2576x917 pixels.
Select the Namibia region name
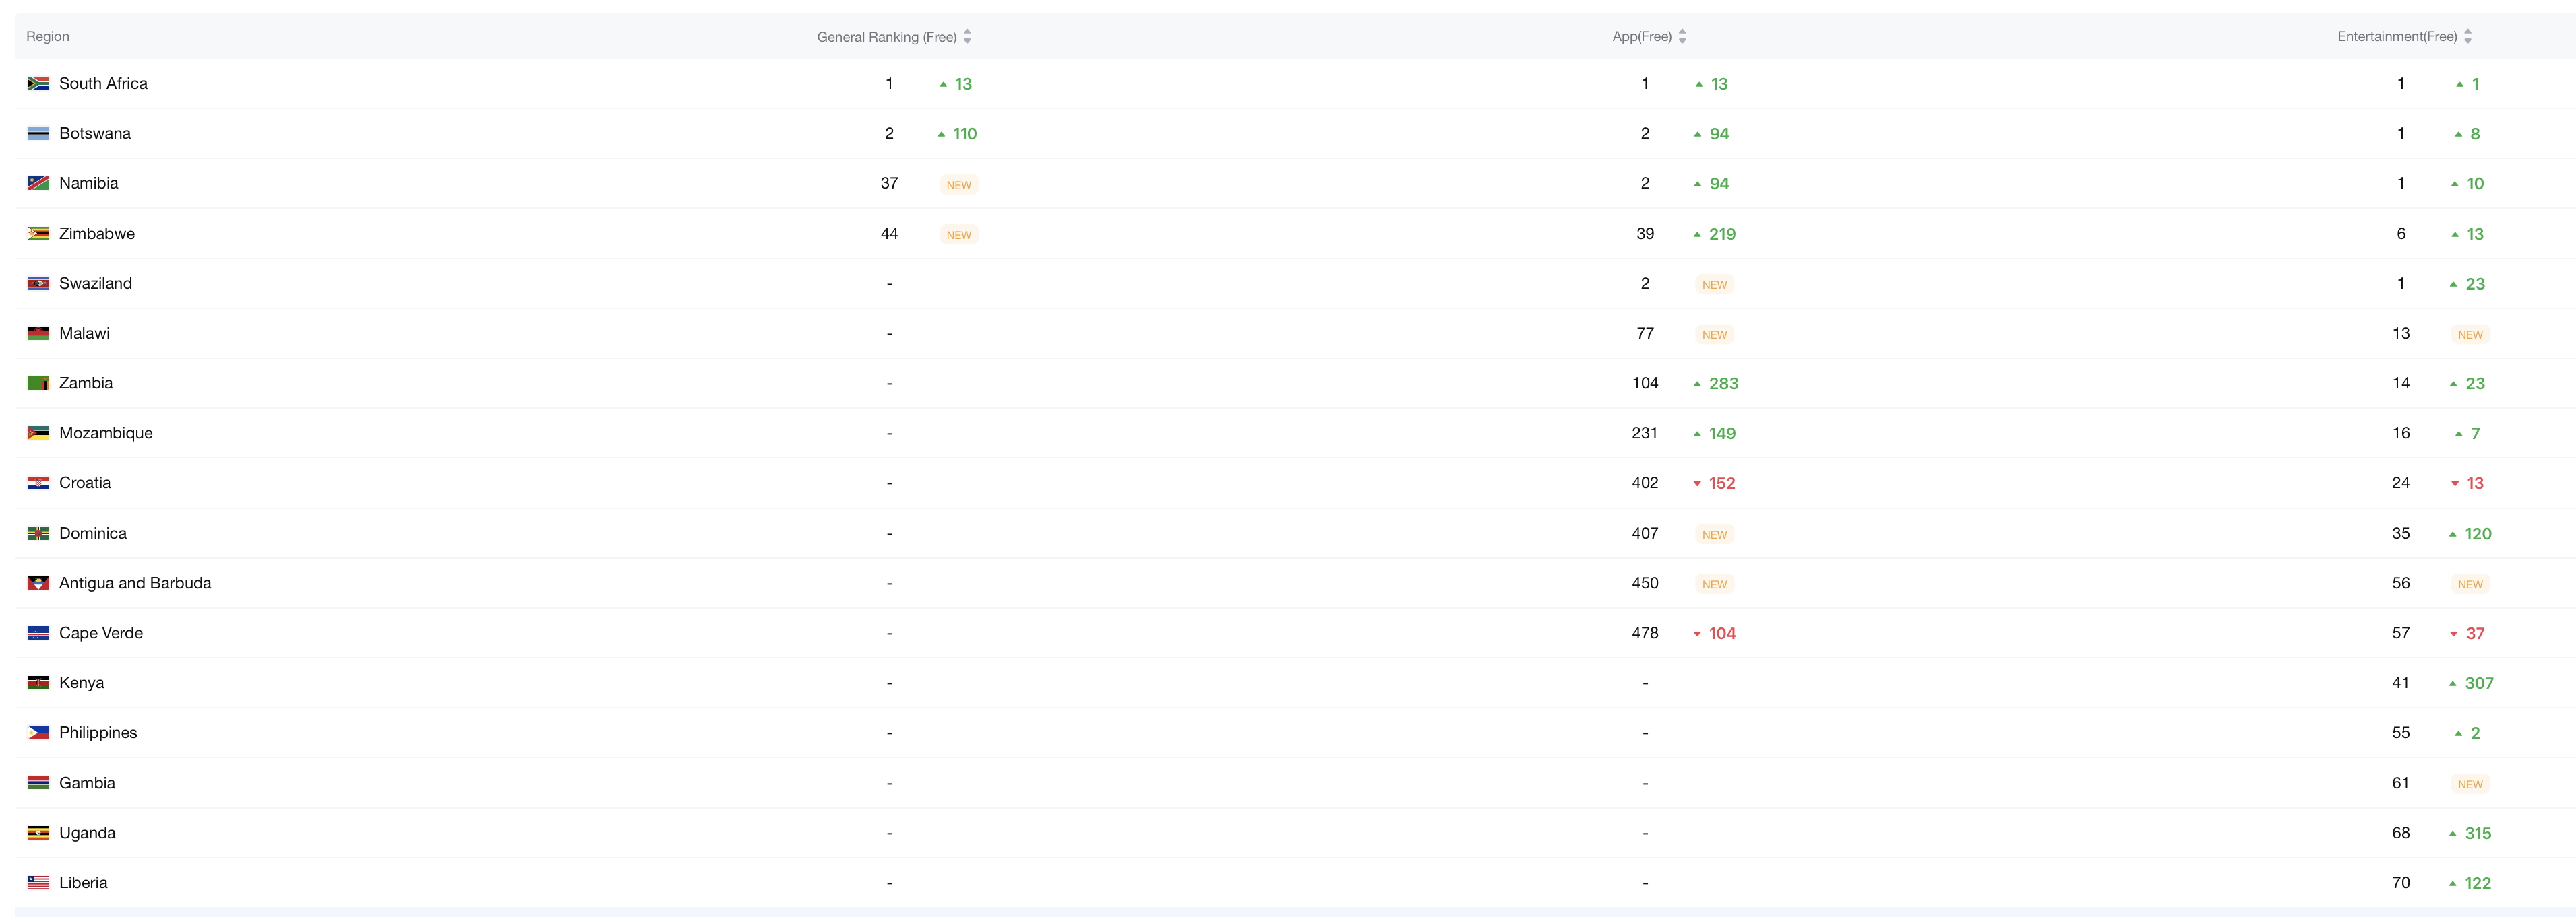click(89, 184)
